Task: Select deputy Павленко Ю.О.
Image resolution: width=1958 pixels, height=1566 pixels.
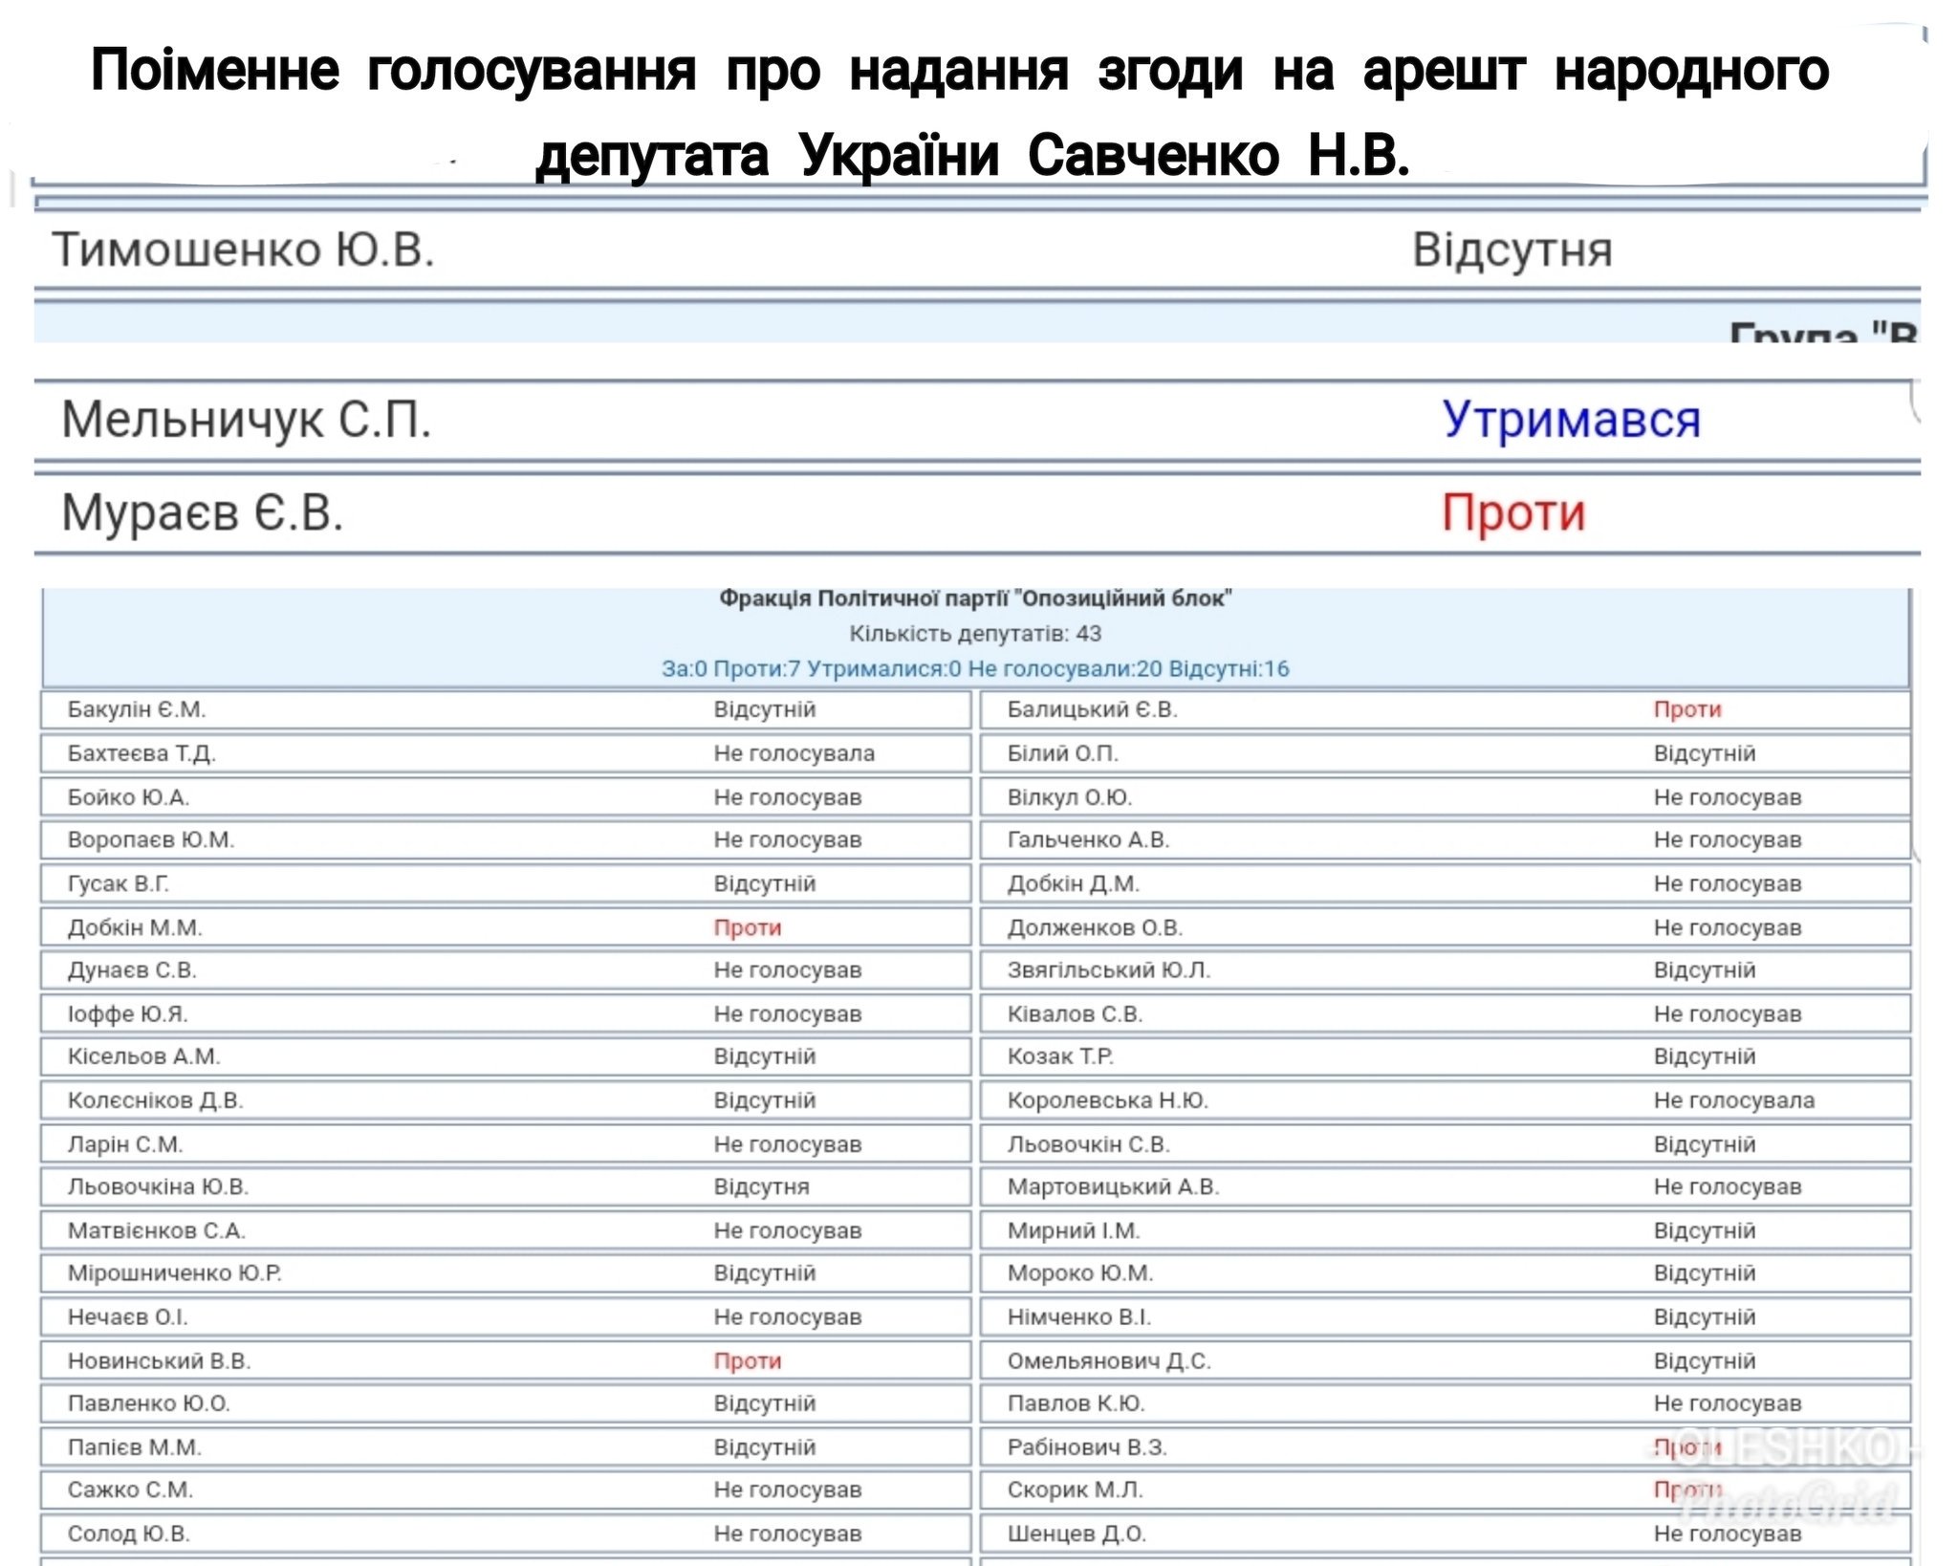Action: tap(148, 1403)
